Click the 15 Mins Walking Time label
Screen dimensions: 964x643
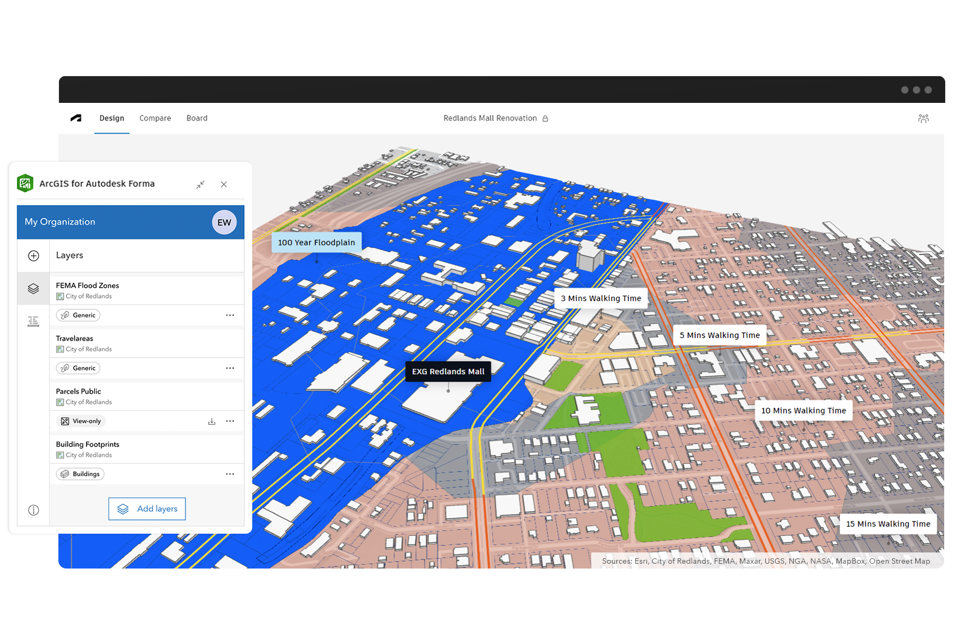pos(888,524)
